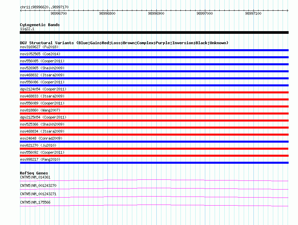The image size is (298, 225).
Task: Click the right arrow end of the ruler
Action: coord(288,11)
